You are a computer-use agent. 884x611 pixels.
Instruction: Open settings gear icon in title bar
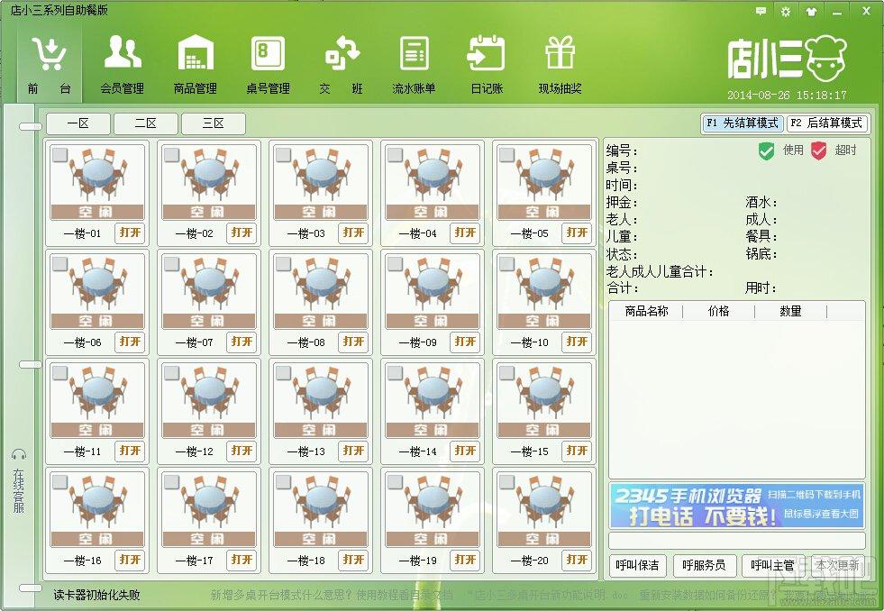click(x=786, y=12)
